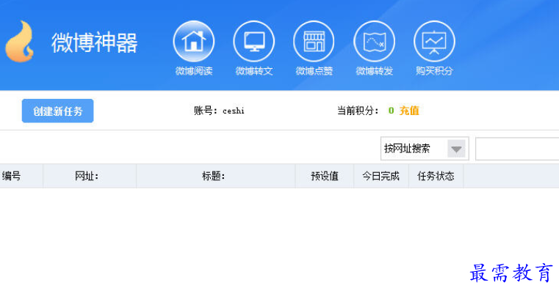Image resolution: width=559 pixels, height=296 pixels.
Task: Click the 账号: ceshi text
Action: click(219, 111)
